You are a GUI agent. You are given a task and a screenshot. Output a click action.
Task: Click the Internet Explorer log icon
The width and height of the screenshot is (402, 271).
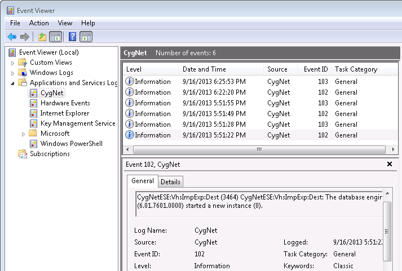pos(33,113)
